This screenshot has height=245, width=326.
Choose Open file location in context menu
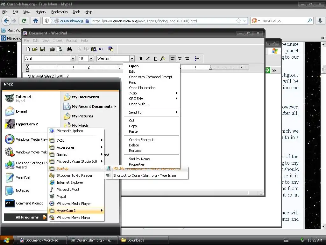(152, 88)
